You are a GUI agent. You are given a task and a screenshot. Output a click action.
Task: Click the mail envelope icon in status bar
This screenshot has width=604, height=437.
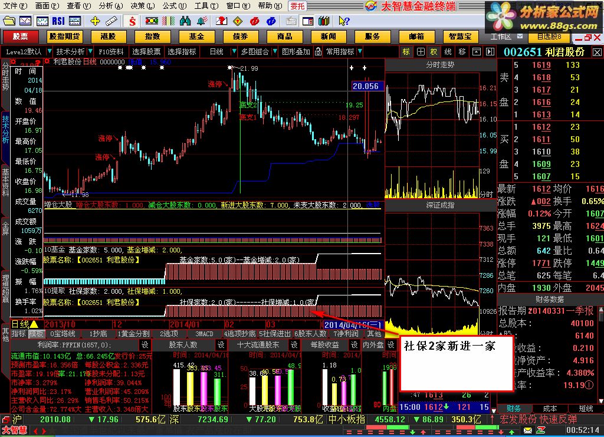point(528,430)
